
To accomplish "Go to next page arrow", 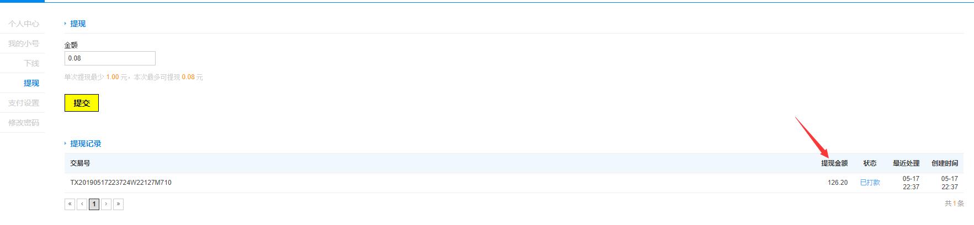I will point(106,204).
